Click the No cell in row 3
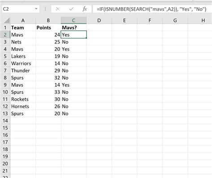 [74, 42]
